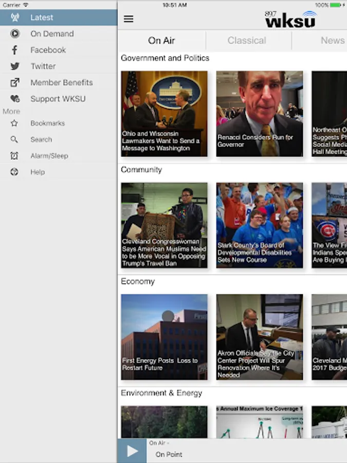Open Annual Maximum Ice Coverage chart story
The width and height of the screenshot is (347, 463).
[260, 422]
